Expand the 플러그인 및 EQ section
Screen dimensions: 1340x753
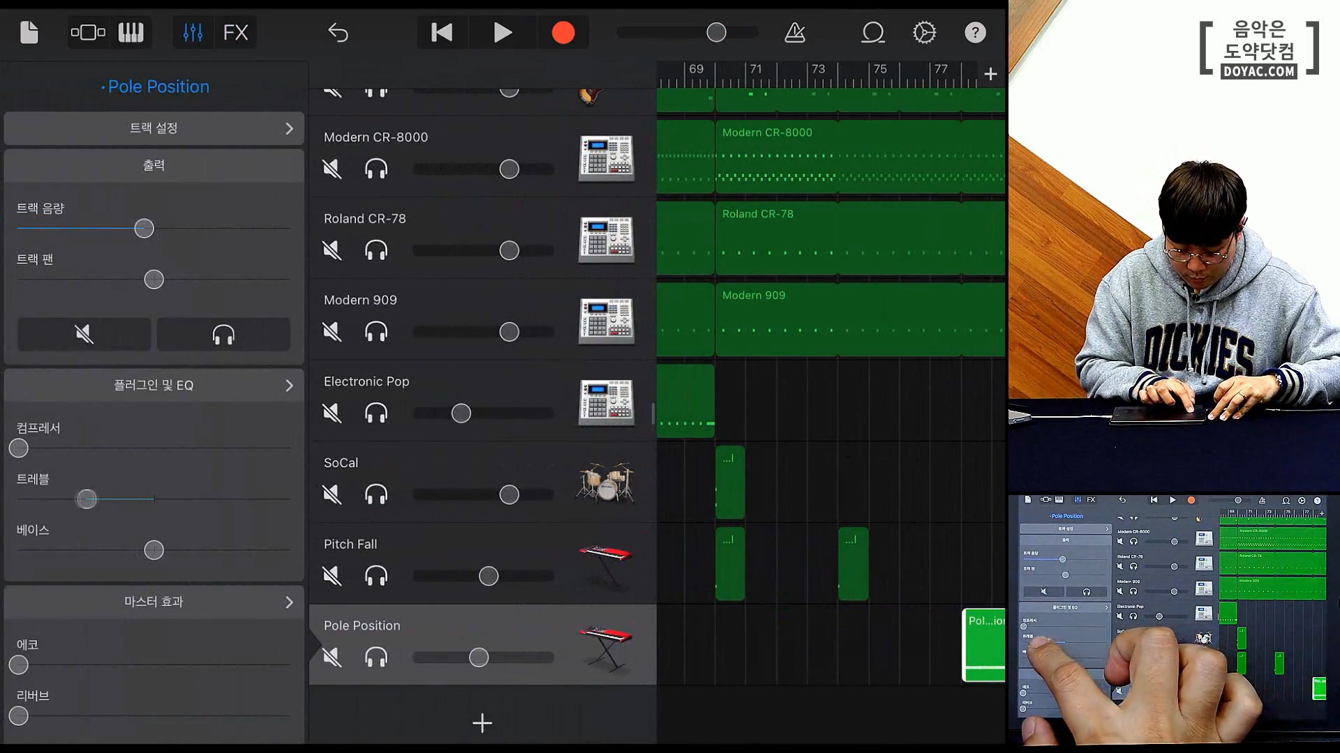coord(154,386)
